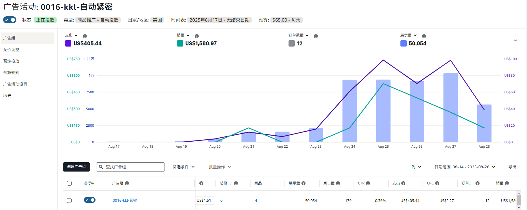Open 否定投放 in the left sidebar
The width and height of the screenshot is (527, 210).
pos(12,61)
